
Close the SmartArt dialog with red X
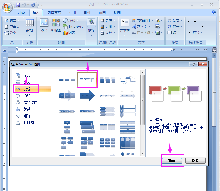203,64
